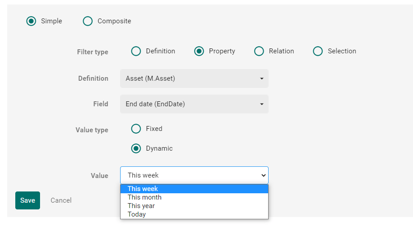Viewport: 413px width, 226px height.
Task: Select the Simple radio button
Action: click(31, 21)
